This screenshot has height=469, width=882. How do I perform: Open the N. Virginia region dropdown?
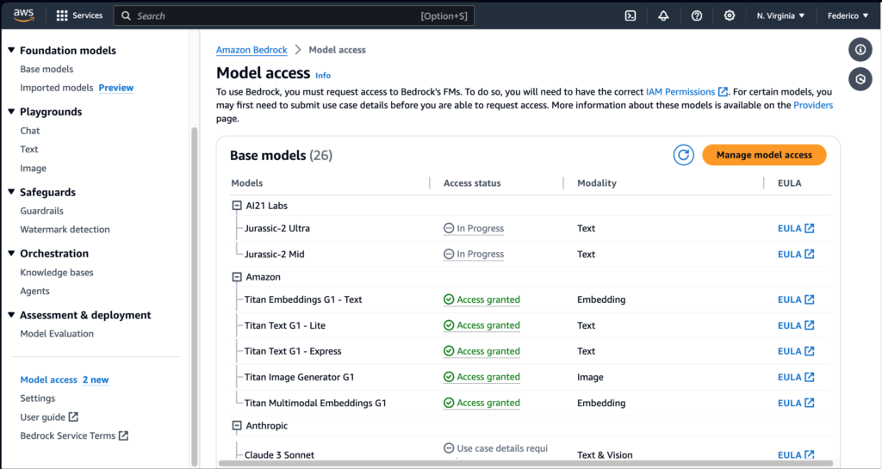(780, 15)
